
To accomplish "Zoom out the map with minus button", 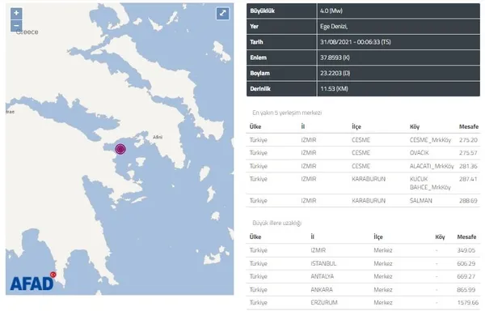I will tap(16, 26).
